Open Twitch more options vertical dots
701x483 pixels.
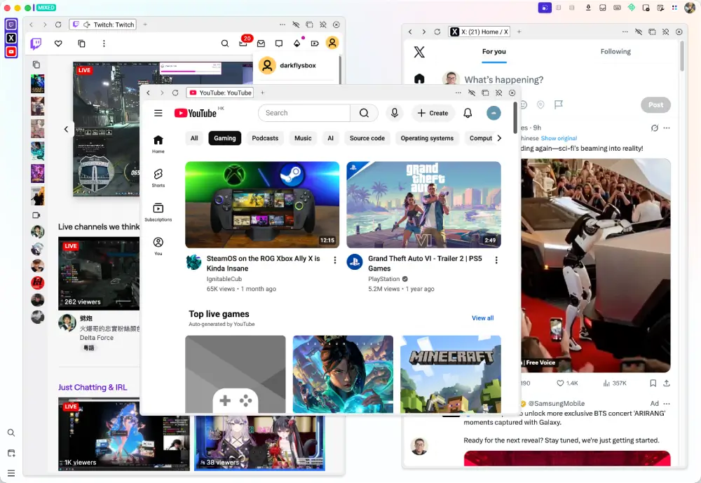tap(104, 43)
